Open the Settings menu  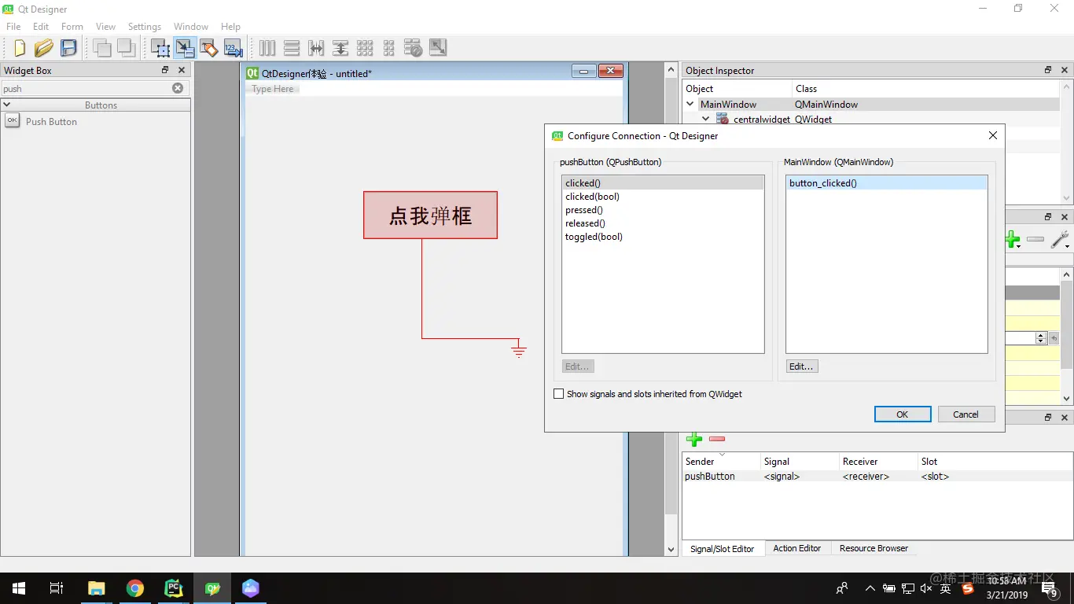[x=145, y=27]
